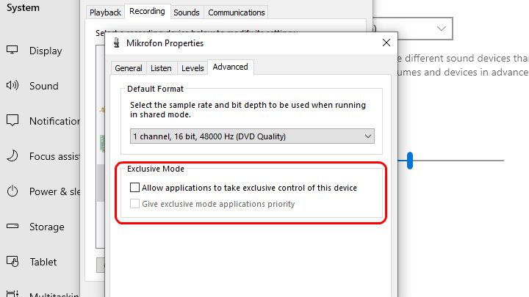
Task: Click the blue volume slider handle
Action: pos(410,161)
